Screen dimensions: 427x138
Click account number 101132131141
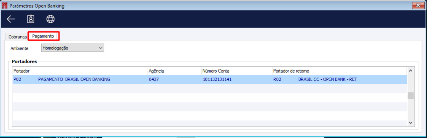[x=217, y=79]
